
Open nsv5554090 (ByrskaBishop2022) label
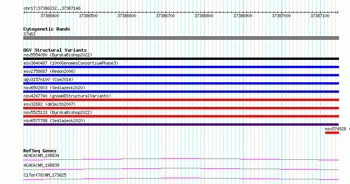click(58, 55)
